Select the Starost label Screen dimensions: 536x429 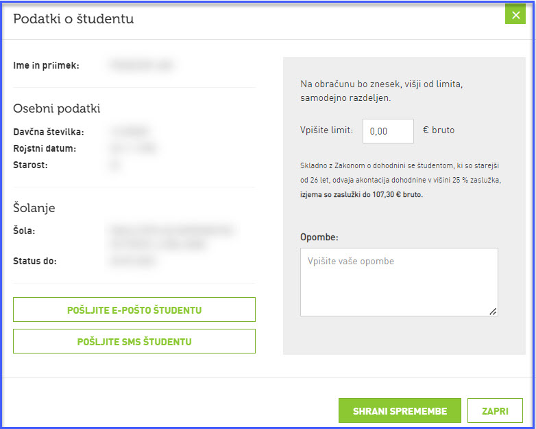(31, 165)
